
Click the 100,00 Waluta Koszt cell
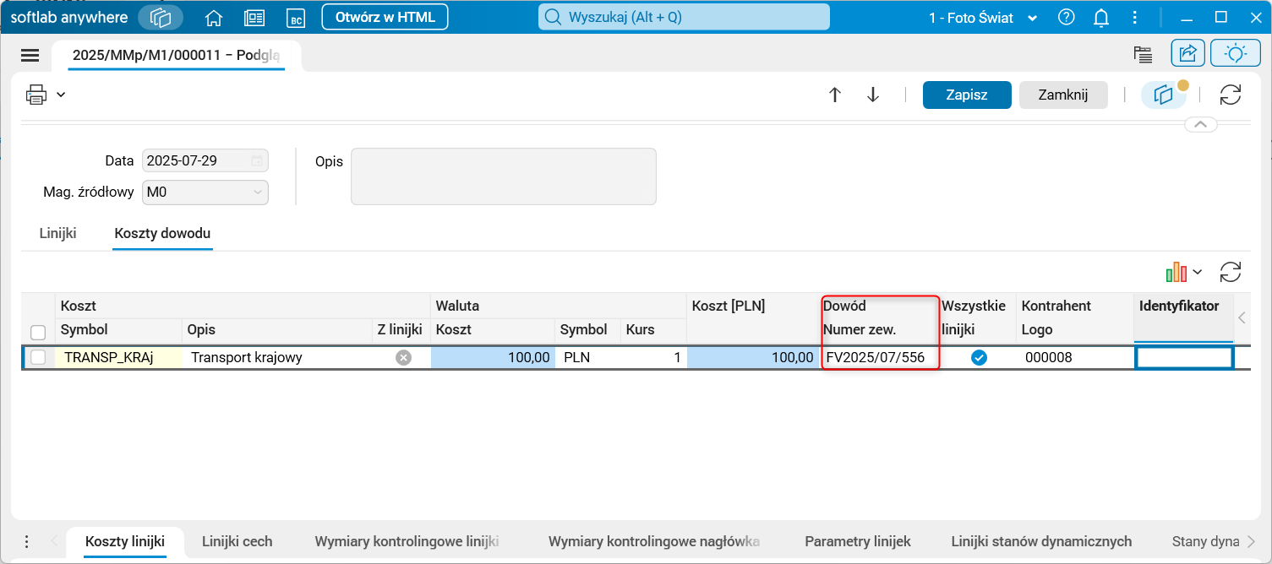[x=493, y=357]
